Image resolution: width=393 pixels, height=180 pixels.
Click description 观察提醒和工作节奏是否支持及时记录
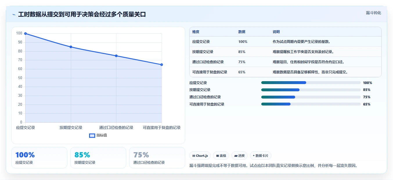(x=303, y=52)
